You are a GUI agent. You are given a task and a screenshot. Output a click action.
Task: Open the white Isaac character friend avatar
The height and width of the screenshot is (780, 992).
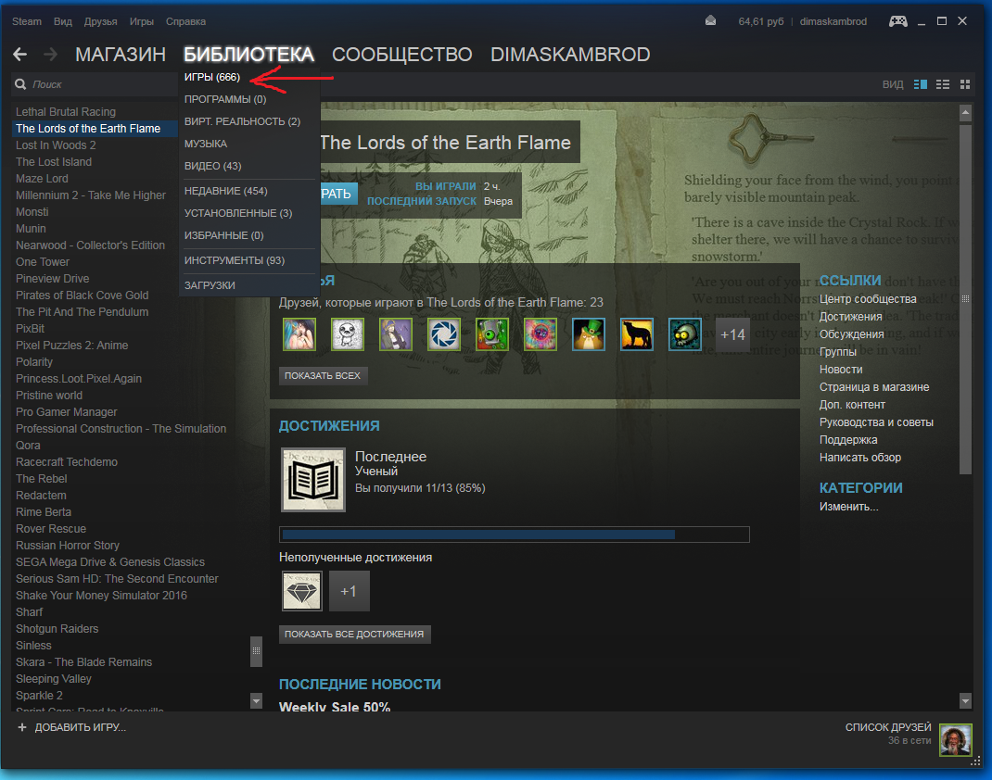(x=348, y=334)
